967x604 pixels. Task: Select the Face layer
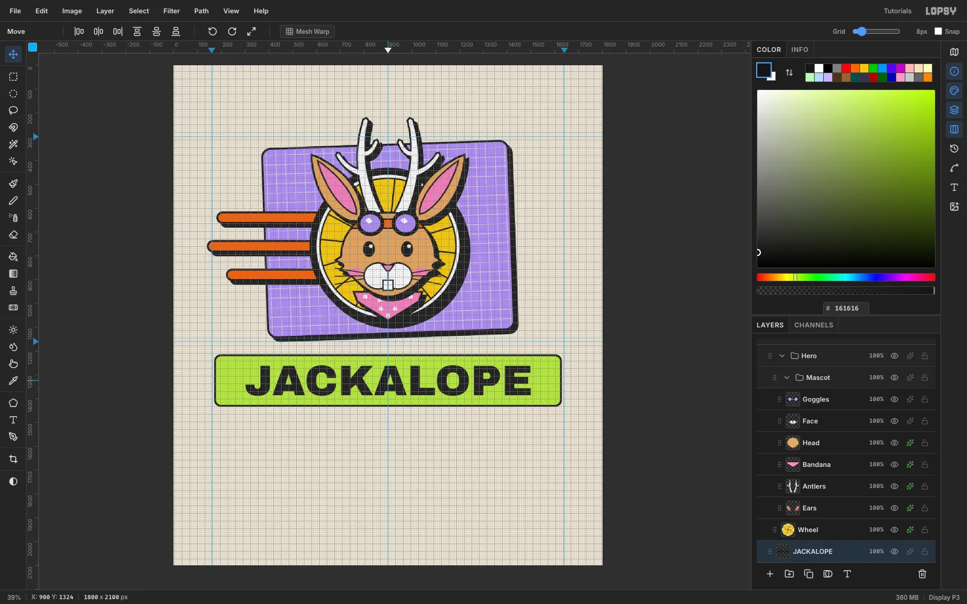point(846,421)
